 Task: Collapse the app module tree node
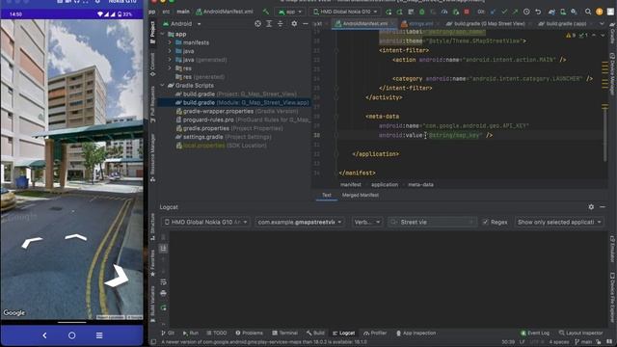pyautogui.click(x=163, y=35)
